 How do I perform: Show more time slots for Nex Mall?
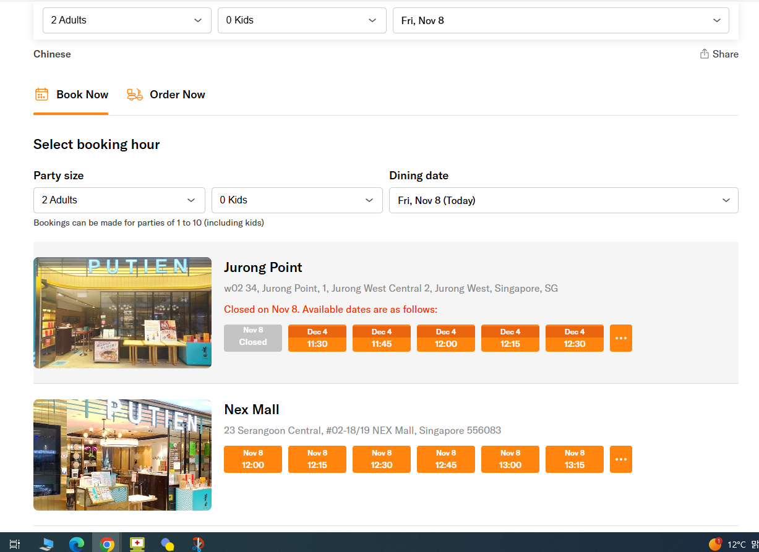[621, 459]
